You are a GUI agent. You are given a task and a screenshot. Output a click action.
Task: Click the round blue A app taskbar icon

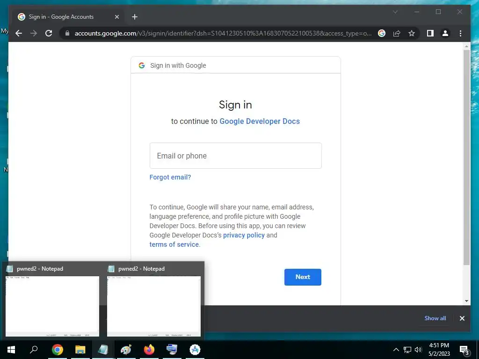click(195, 350)
